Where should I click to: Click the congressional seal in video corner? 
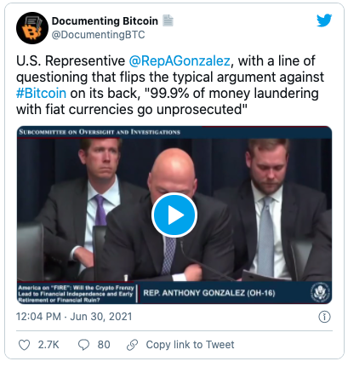(x=320, y=292)
